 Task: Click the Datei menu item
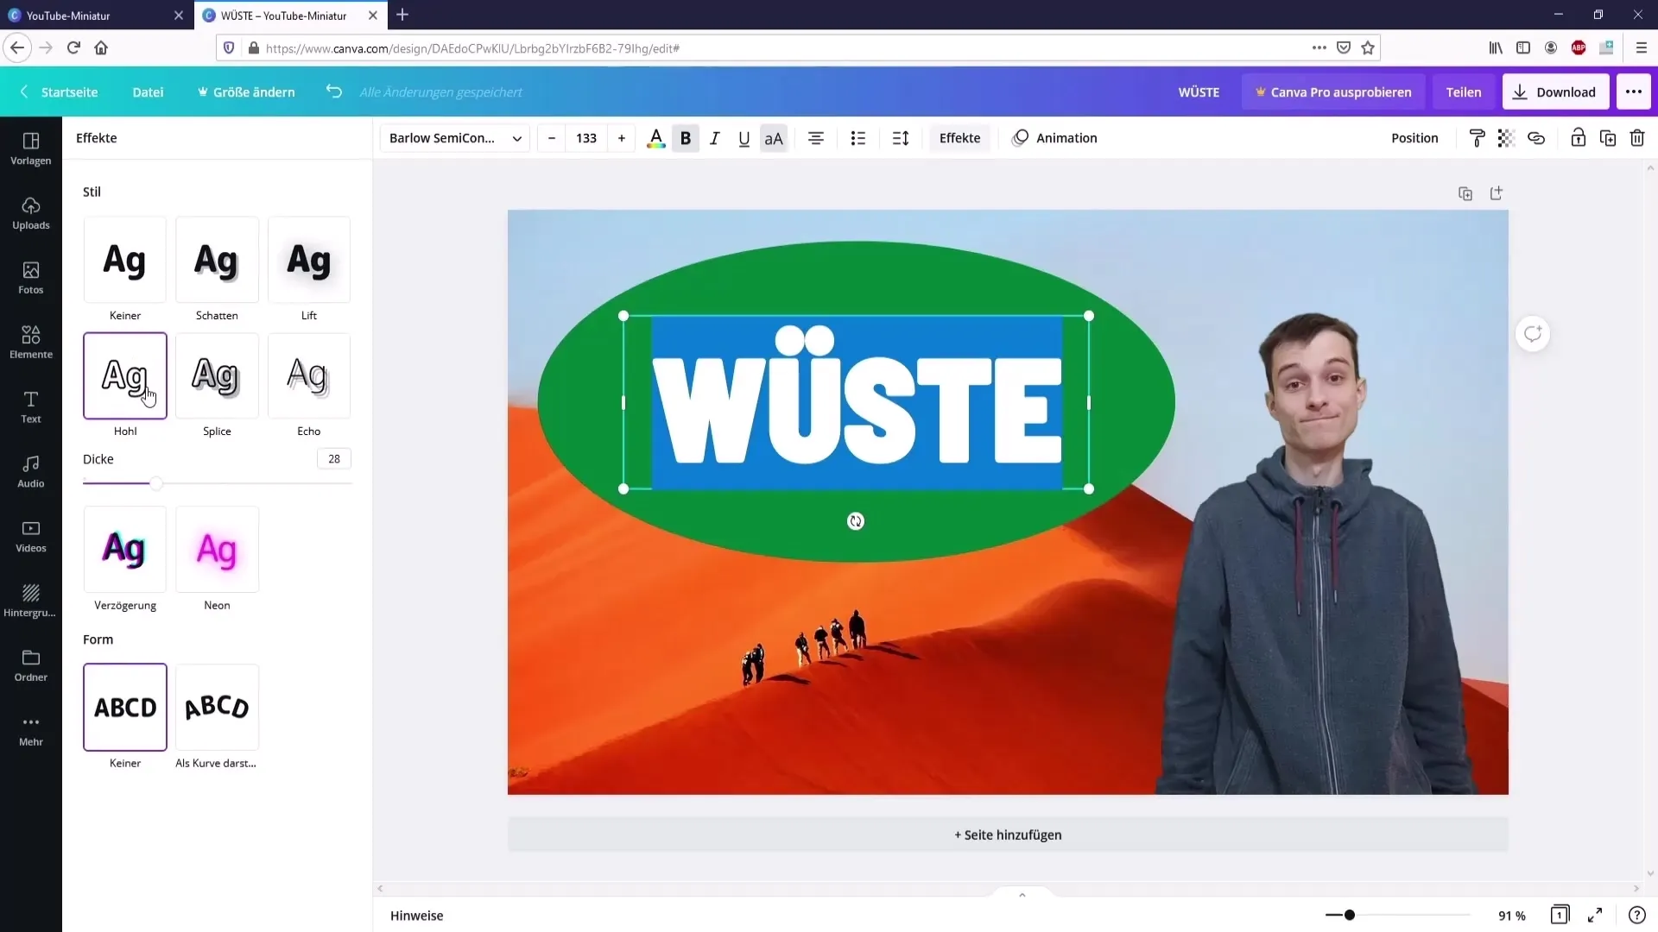point(148,91)
